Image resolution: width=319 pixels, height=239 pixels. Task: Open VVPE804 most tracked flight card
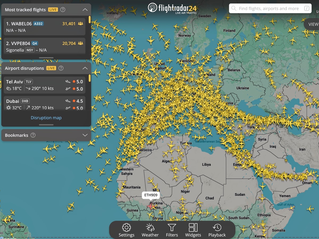click(45, 46)
